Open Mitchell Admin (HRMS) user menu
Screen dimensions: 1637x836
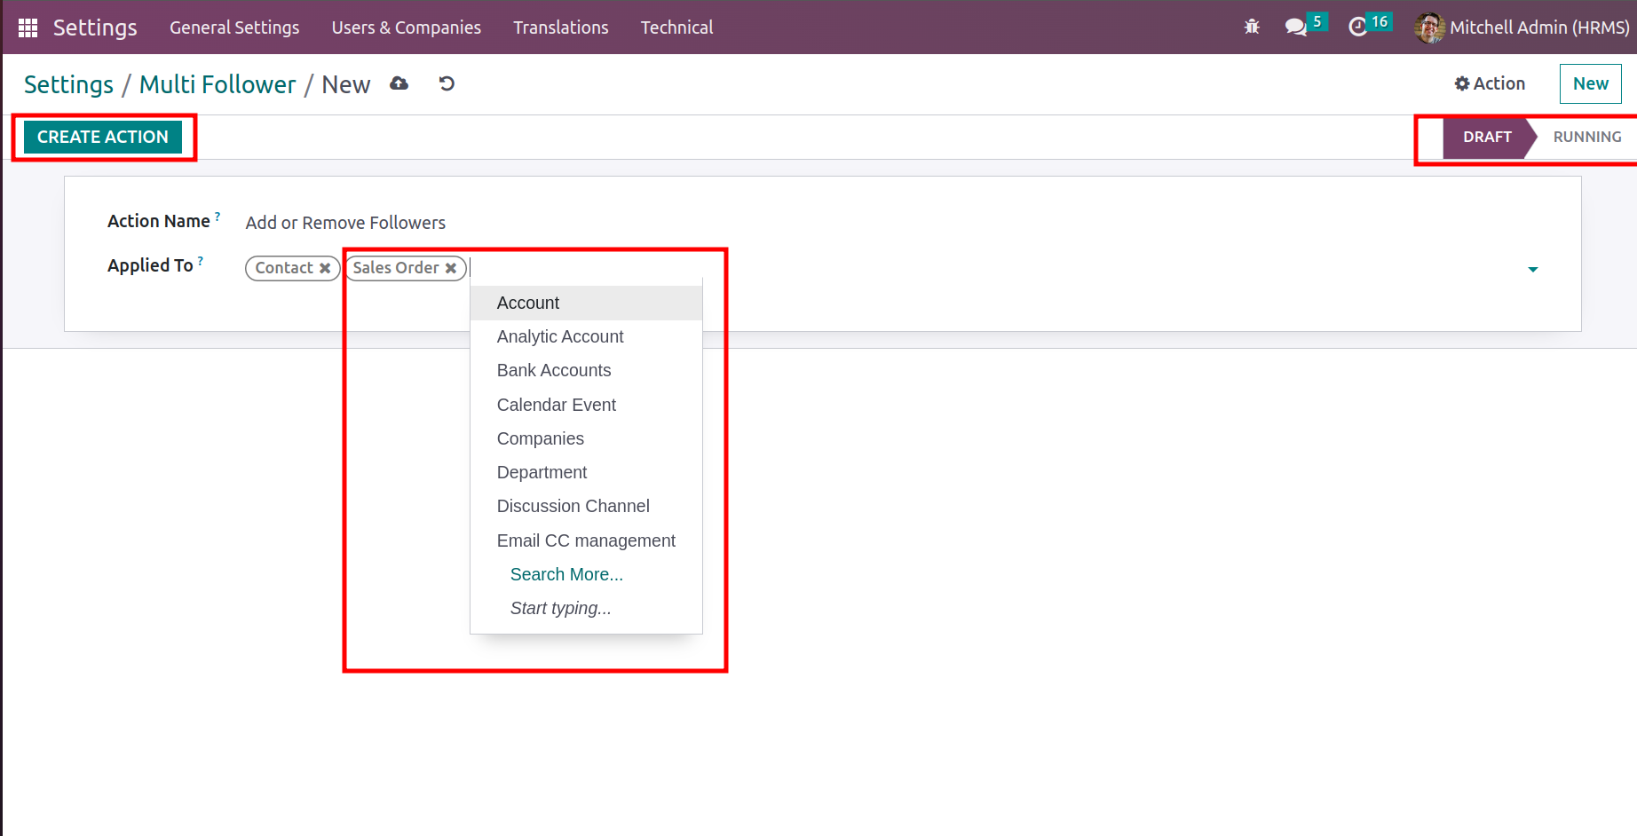tap(1522, 28)
